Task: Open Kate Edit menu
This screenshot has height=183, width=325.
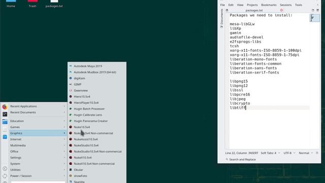Action: pyautogui.click(x=231, y=5)
